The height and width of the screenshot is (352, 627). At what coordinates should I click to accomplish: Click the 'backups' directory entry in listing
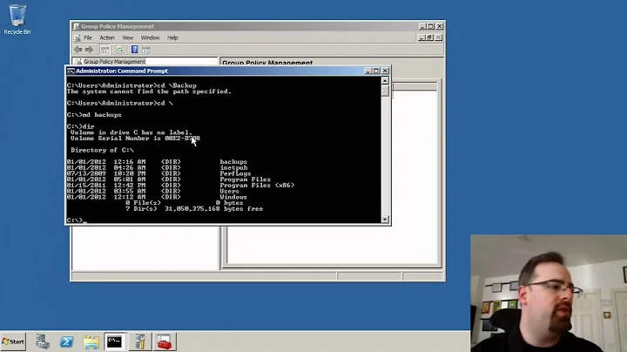coord(233,162)
